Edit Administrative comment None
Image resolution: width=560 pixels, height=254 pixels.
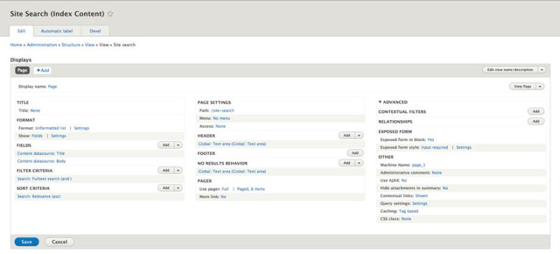pos(436,173)
